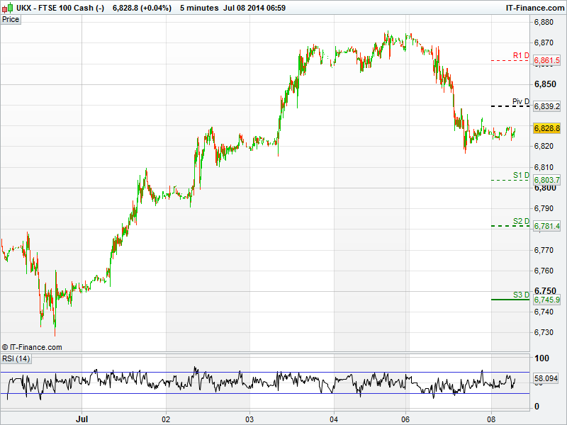Open the 5 minutes timeframe selector
The height and width of the screenshot is (425, 567).
[198, 8]
